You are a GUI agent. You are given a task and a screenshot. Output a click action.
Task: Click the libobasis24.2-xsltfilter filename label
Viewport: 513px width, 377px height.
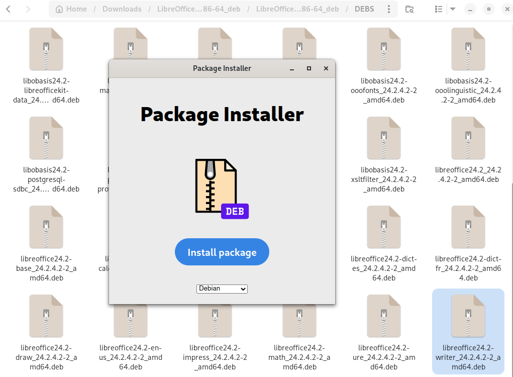[x=384, y=179]
